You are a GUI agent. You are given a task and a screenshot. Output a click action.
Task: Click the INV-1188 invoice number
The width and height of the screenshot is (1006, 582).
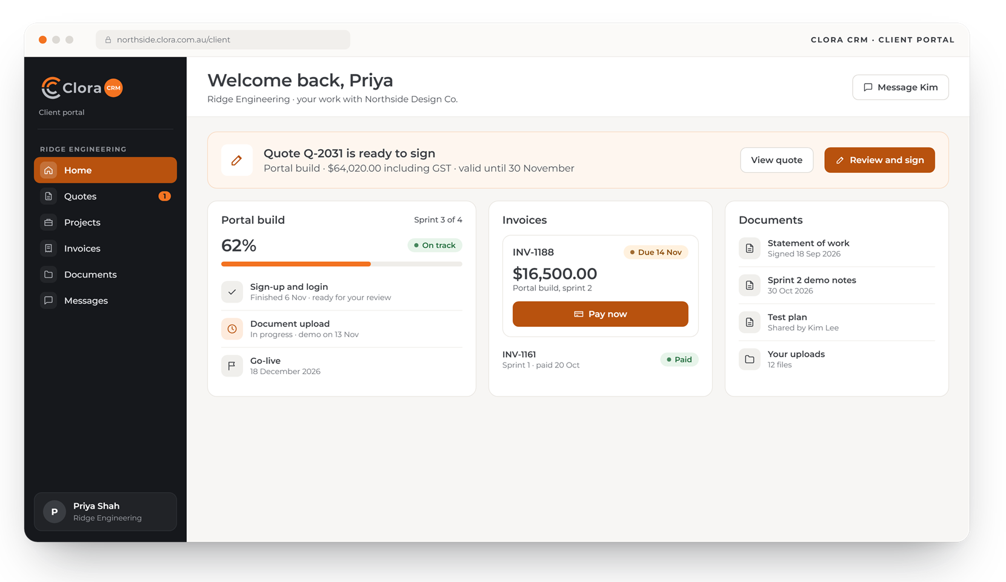533,252
